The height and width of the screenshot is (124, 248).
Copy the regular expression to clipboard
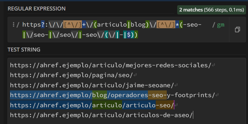tap(238, 30)
